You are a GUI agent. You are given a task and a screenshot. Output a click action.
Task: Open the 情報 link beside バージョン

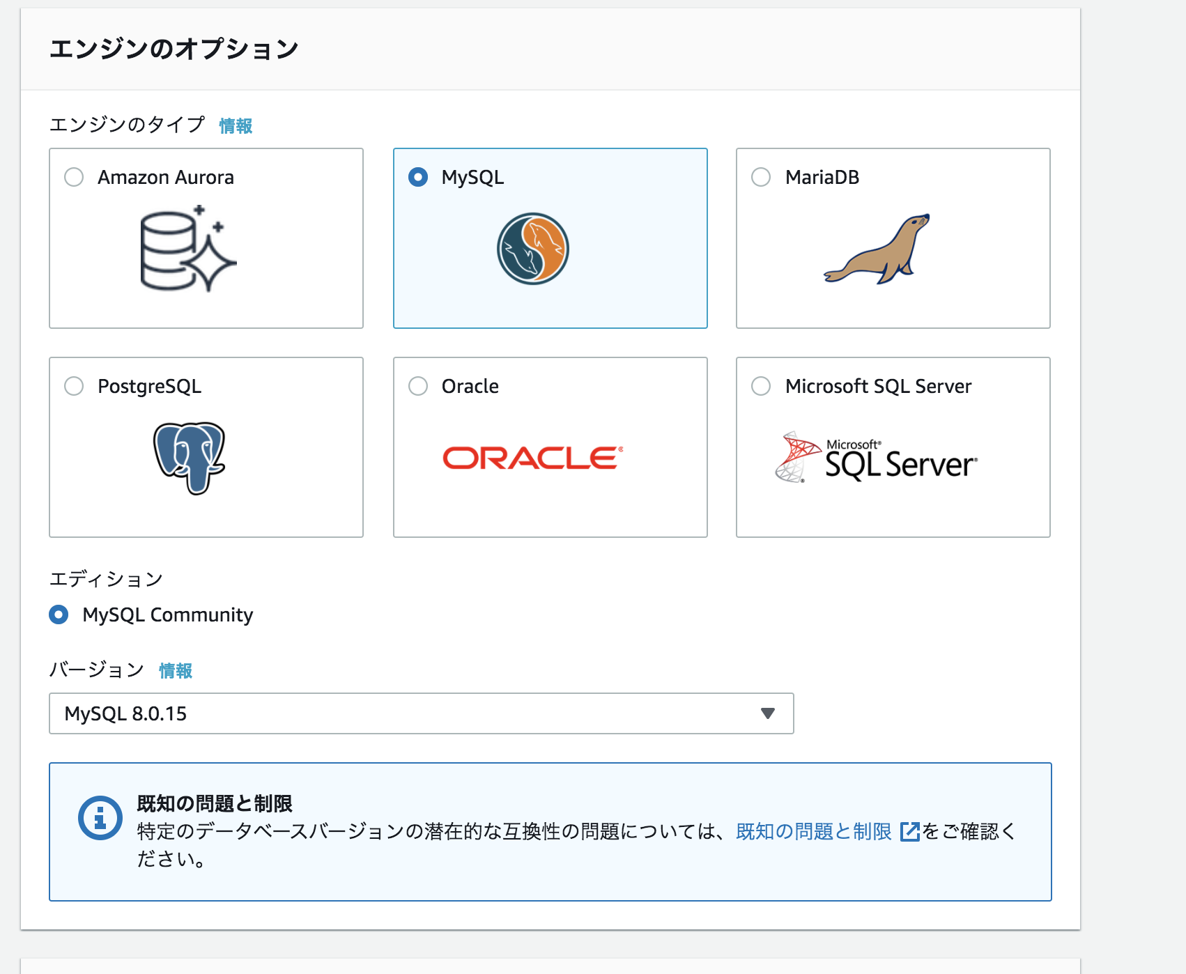[176, 671]
